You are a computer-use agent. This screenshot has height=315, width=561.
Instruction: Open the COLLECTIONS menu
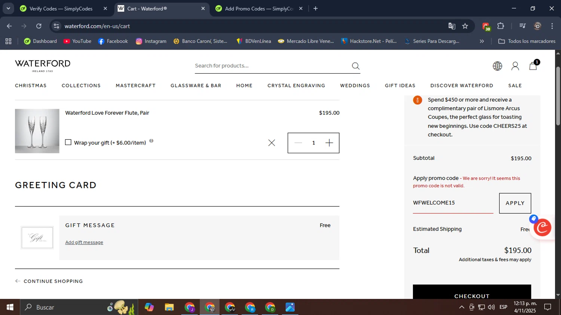click(81, 86)
